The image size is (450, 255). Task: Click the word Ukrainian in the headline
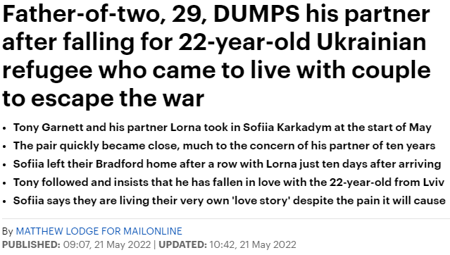point(371,42)
